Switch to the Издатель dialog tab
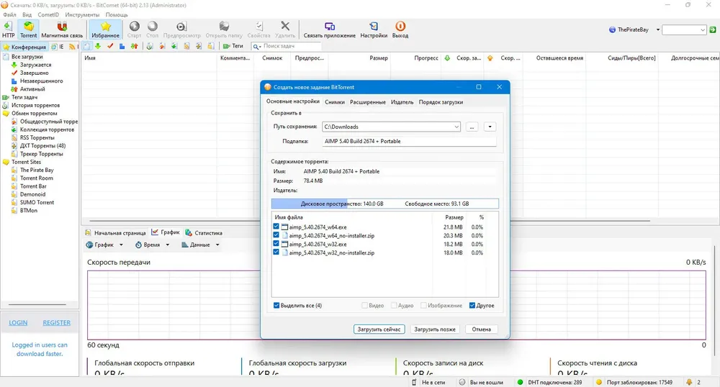Image resolution: width=720 pixels, height=387 pixels. (402, 102)
